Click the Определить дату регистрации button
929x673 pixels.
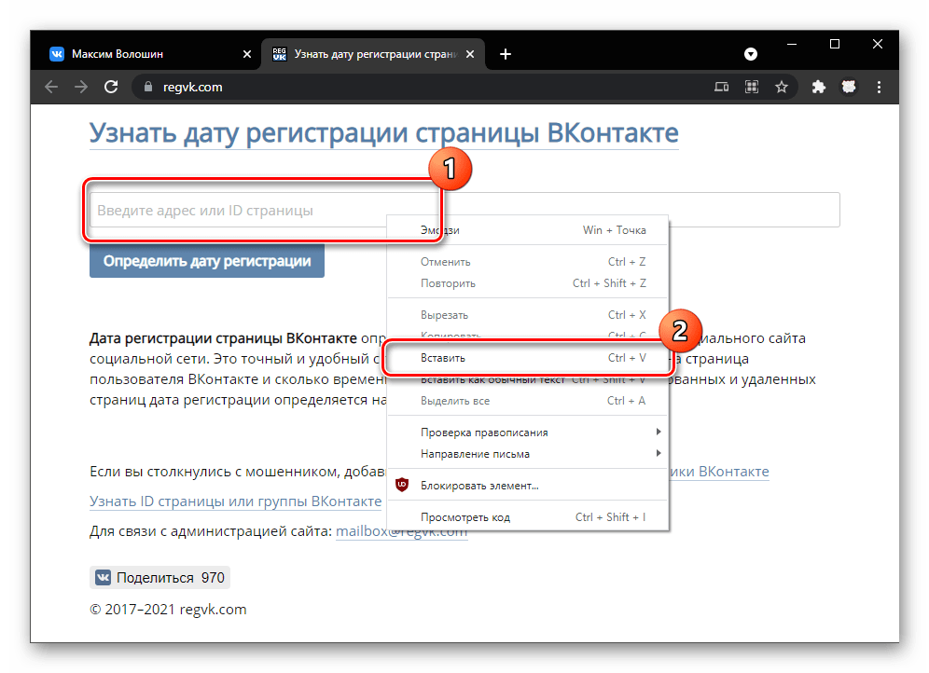tap(207, 261)
